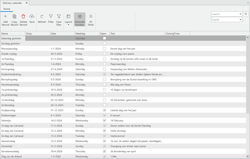Enable Open checkbox for Nieuwjaarsdag
This screenshot has height=159, width=250.
tap(104, 49)
